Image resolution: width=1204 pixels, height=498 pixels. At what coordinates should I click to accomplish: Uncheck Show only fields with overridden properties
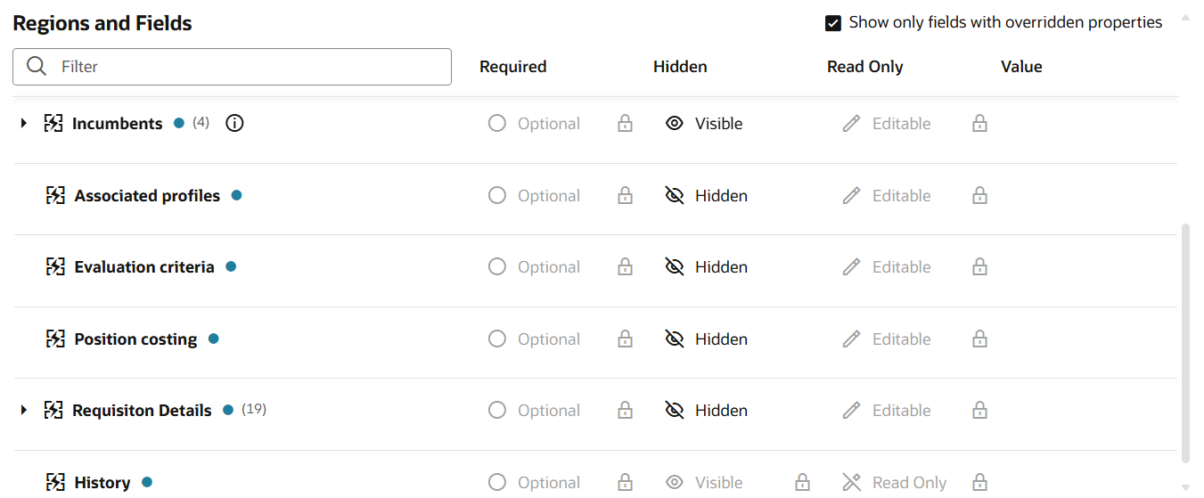pyautogui.click(x=833, y=23)
